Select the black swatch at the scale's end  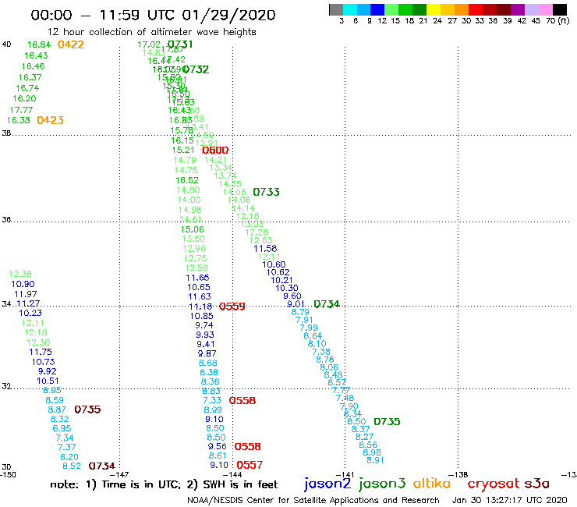pyautogui.click(x=560, y=9)
